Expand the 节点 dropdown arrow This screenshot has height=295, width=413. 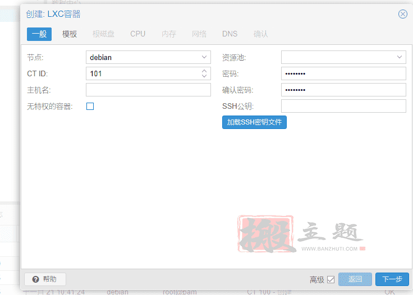click(204, 57)
